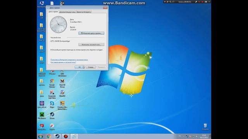248x139 pixels.
Task: Click the analog clock face in the dialog
Action: (x=59, y=25)
